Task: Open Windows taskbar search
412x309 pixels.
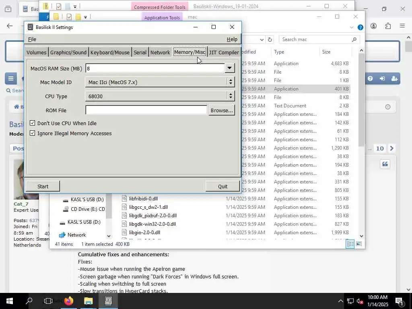Action: [29, 301]
